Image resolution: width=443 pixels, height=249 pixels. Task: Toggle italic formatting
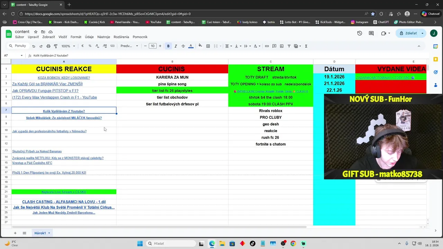(176, 46)
